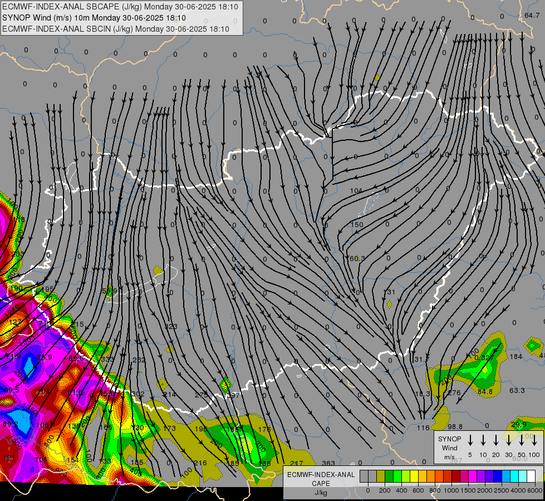
Task: Click the 5 m/s wind arrow in legend
Action: (x=470, y=440)
